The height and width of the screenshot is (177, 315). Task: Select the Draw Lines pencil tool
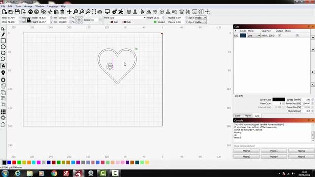(x=3, y=35)
